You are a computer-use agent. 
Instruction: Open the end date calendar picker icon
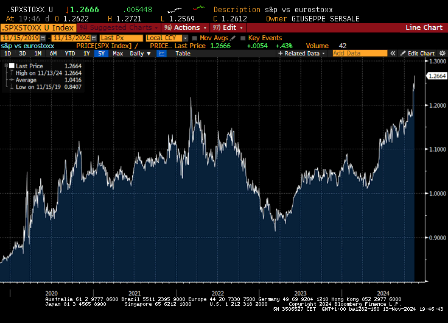click(x=94, y=38)
